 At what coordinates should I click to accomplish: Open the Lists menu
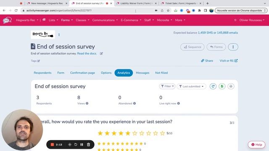tap(53, 20)
